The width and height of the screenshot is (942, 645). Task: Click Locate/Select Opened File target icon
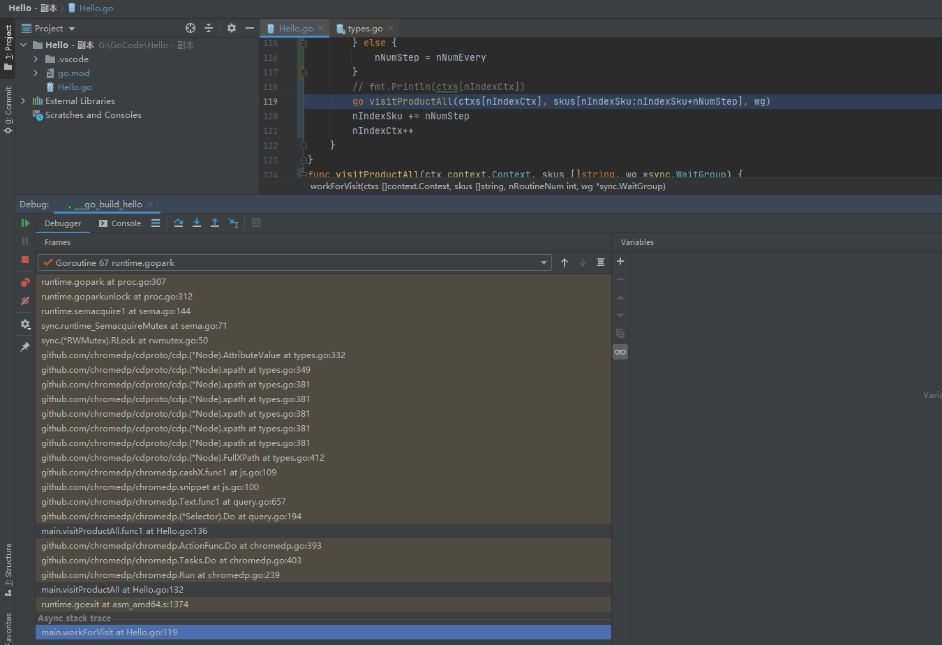[x=190, y=28]
